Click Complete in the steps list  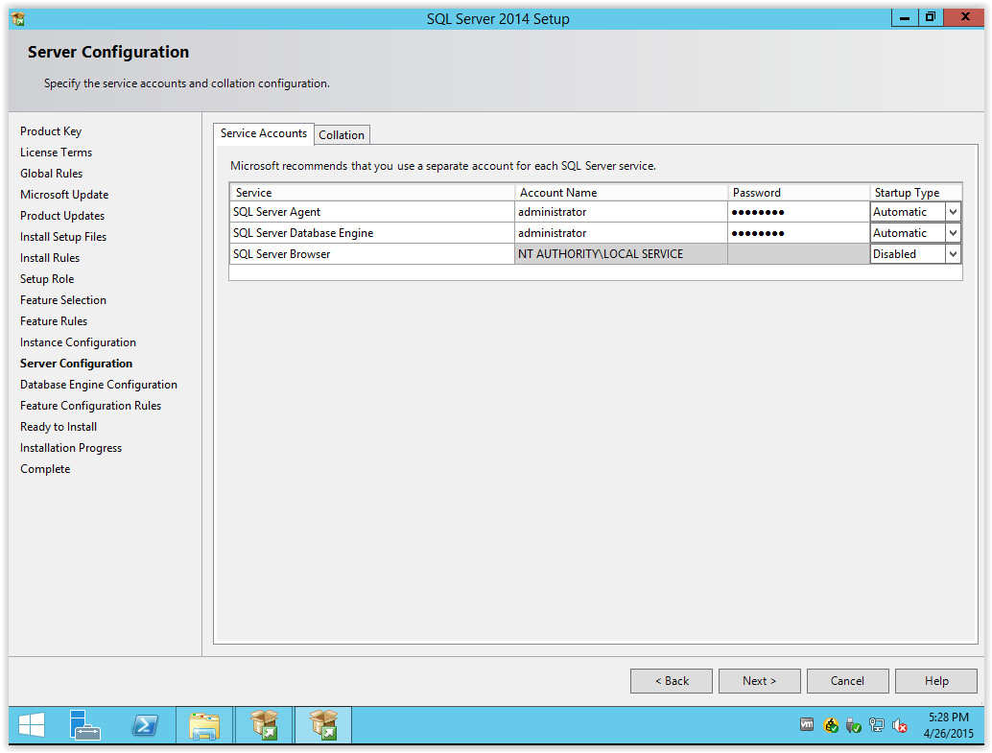tap(45, 469)
